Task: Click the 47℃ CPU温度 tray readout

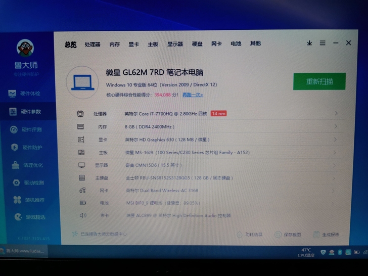Action: tap(306, 253)
